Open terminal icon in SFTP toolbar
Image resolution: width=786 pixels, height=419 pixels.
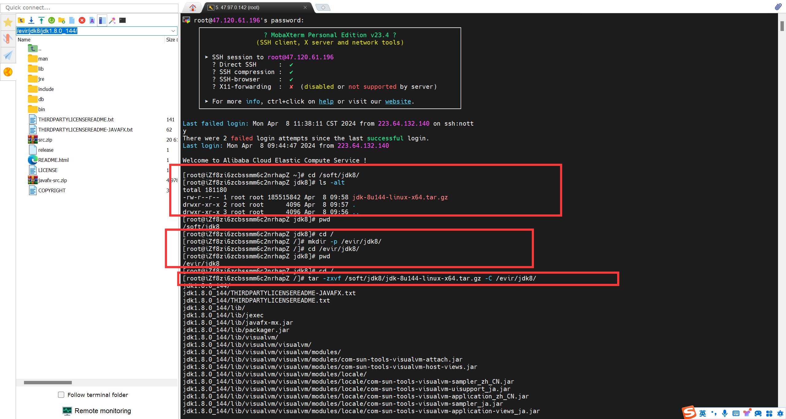pyautogui.click(x=123, y=20)
